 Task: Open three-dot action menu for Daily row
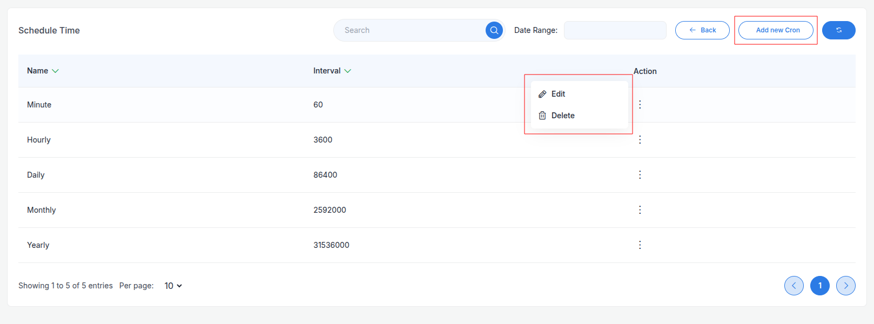point(640,175)
